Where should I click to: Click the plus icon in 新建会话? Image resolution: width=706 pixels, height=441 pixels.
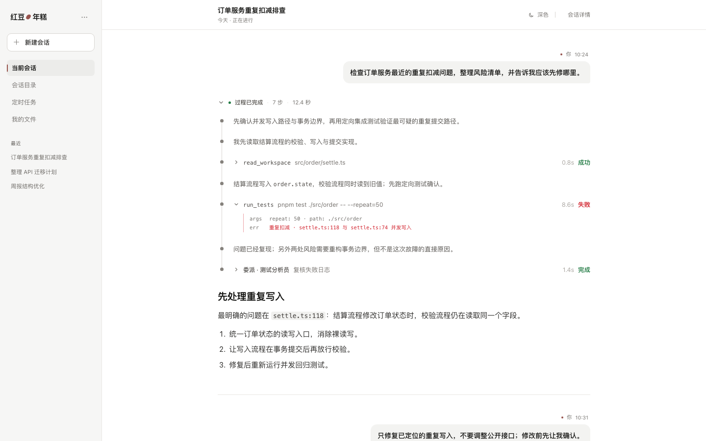tap(17, 42)
